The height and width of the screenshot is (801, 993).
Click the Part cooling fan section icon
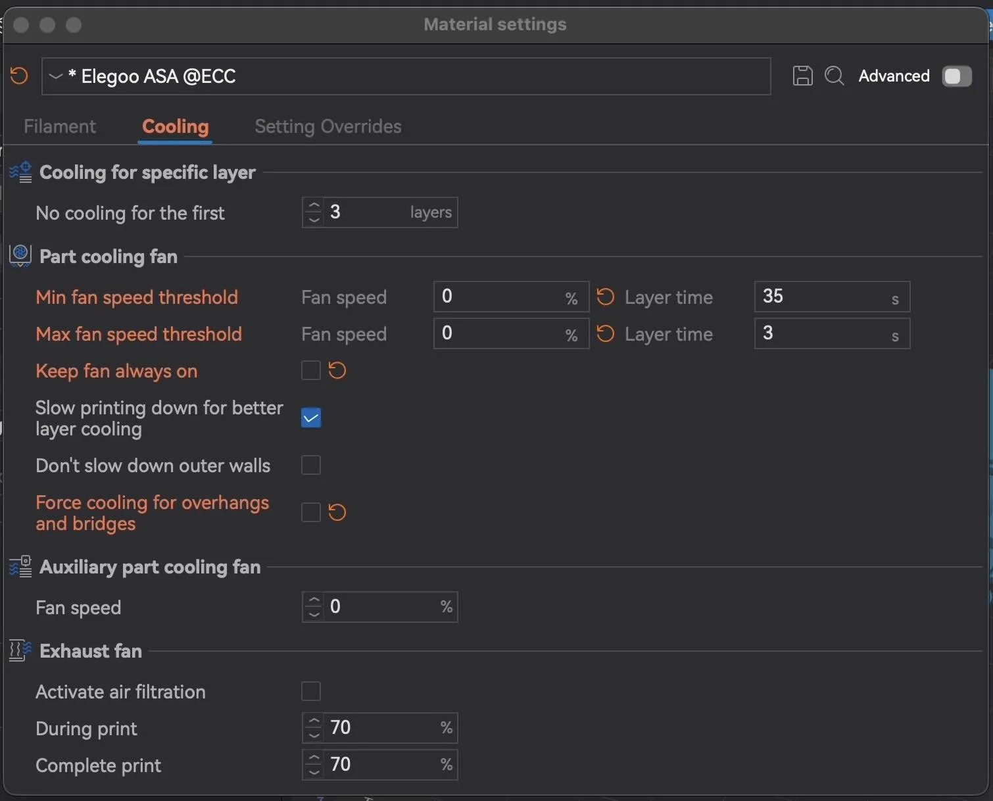click(x=20, y=256)
